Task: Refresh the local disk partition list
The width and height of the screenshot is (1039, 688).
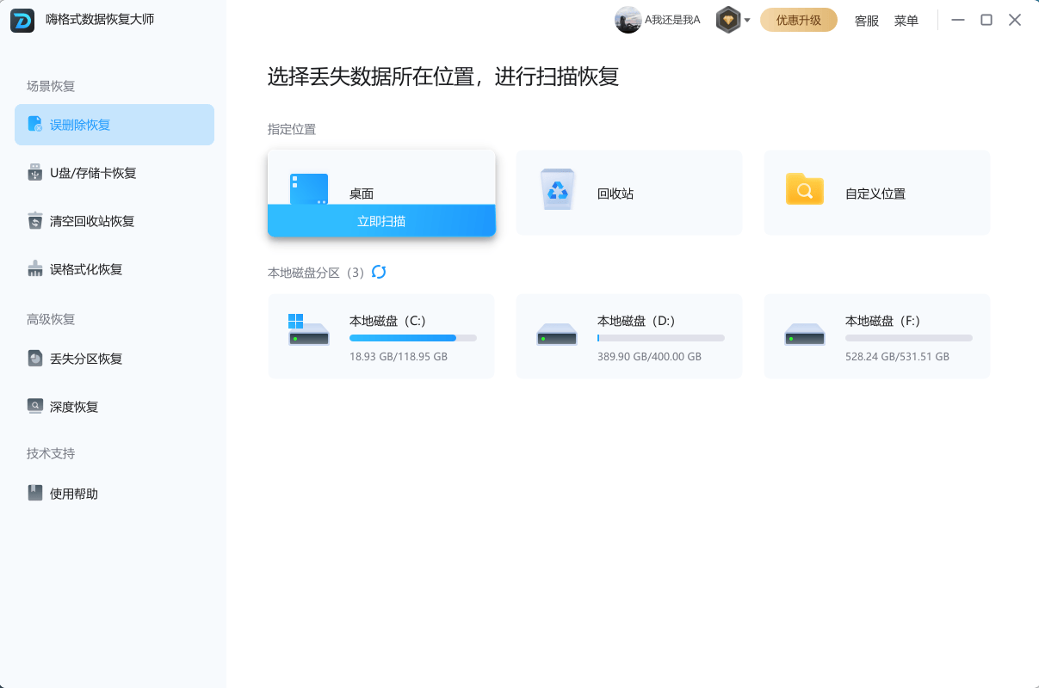Action: (379, 272)
